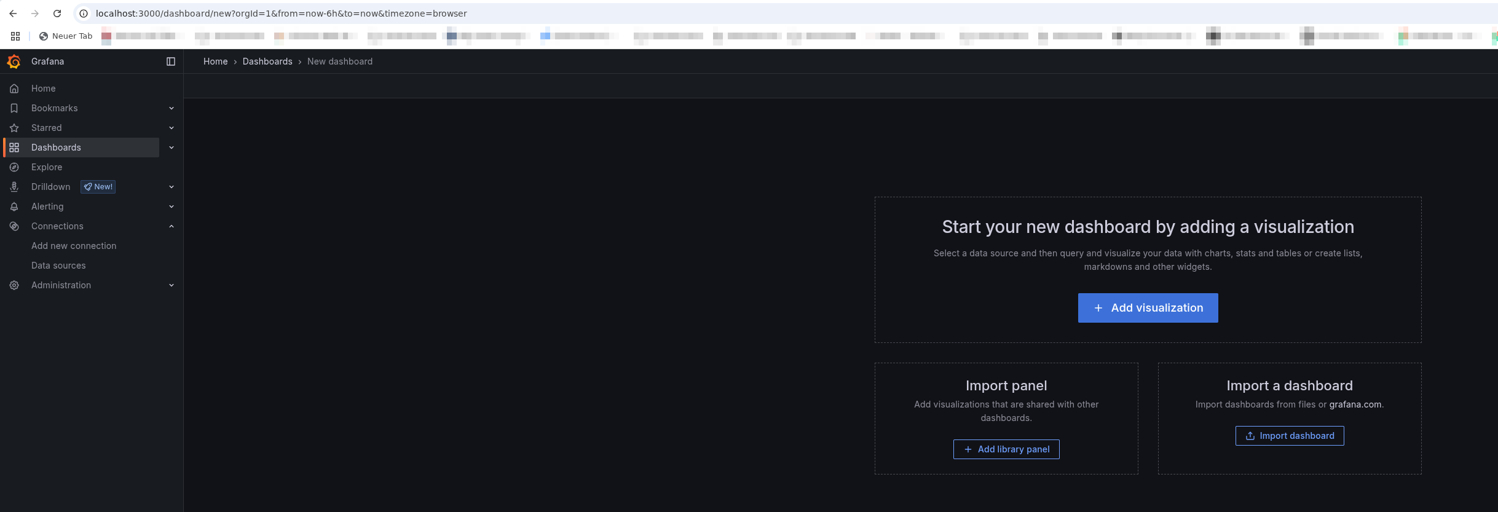Expand the Starred section chevron

tap(171, 128)
